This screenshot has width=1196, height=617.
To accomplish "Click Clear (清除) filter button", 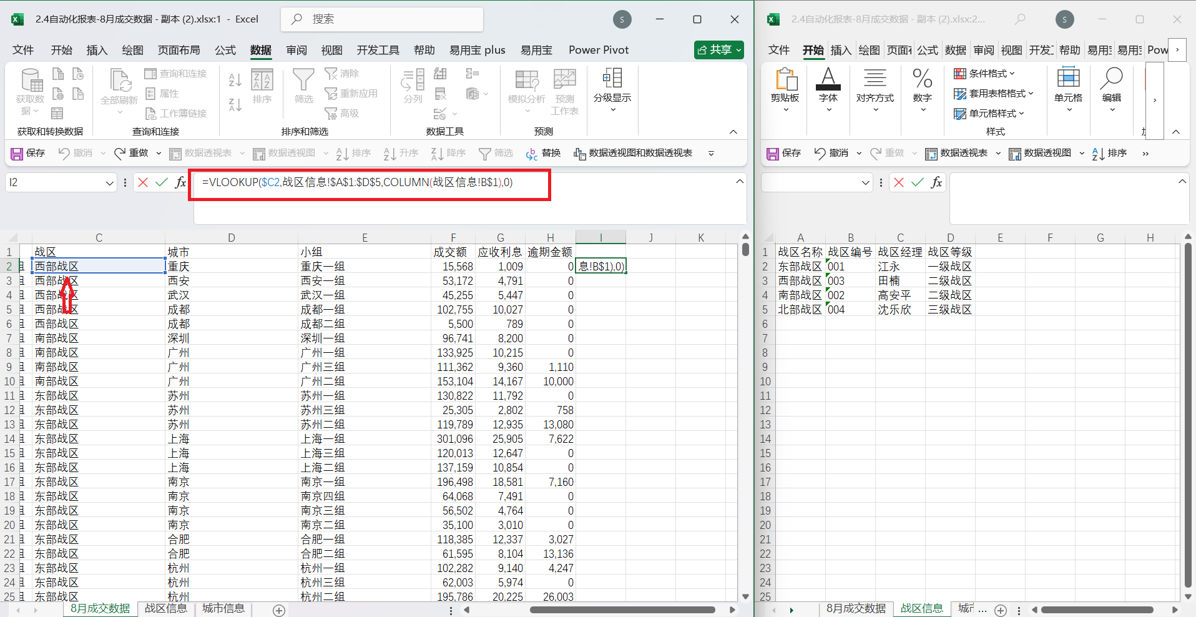I will [x=342, y=74].
